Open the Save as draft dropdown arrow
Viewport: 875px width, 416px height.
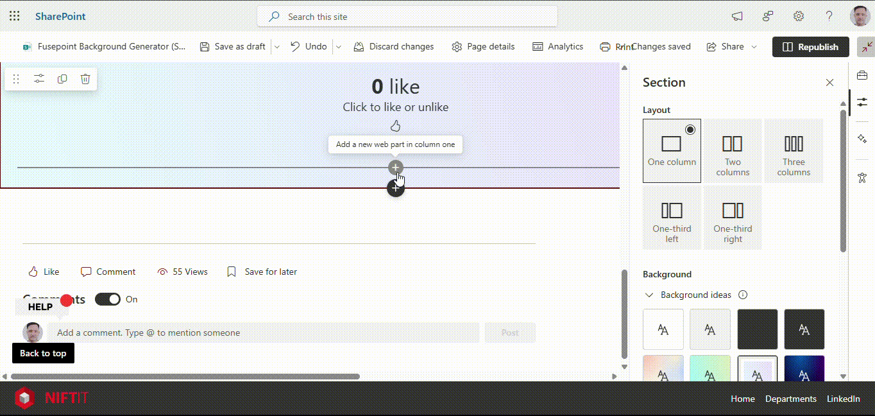[x=276, y=47]
